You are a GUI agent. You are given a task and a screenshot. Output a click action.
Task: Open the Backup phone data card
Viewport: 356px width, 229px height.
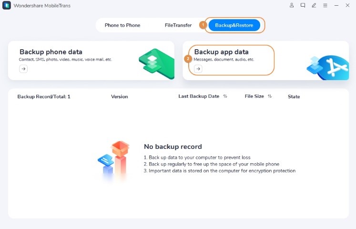tap(92, 61)
